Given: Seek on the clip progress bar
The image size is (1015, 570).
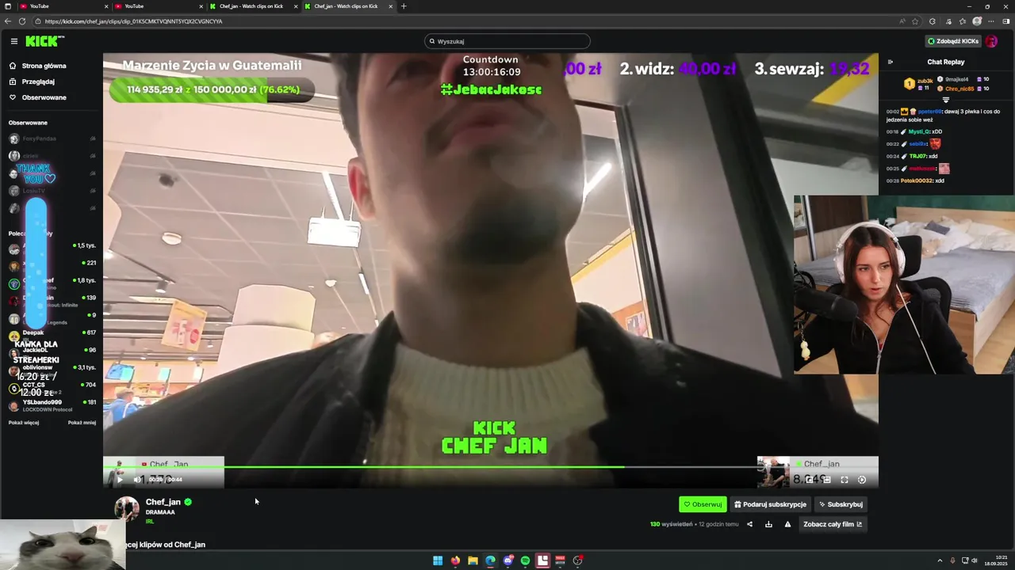Looking at the screenshot, I should pyautogui.click(x=490, y=467).
